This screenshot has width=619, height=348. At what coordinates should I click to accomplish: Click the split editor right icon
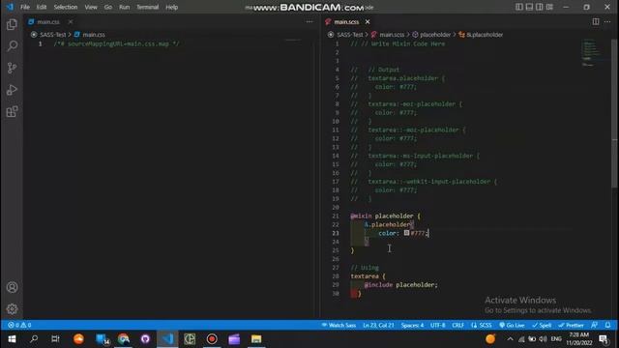point(596,21)
